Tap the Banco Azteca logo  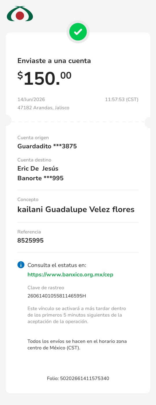click(20, 14)
